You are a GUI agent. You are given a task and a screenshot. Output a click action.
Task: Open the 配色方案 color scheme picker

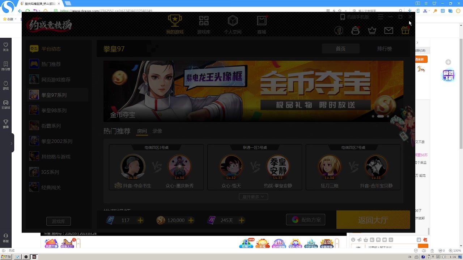click(x=306, y=220)
